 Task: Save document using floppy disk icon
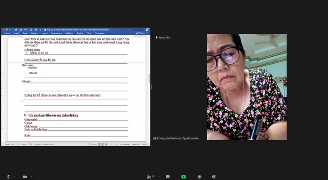click(21, 30)
